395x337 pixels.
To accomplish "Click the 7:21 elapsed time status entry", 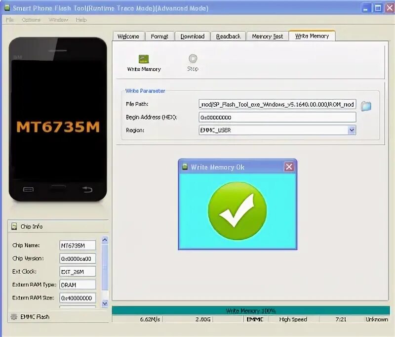I will coord(341,319).
